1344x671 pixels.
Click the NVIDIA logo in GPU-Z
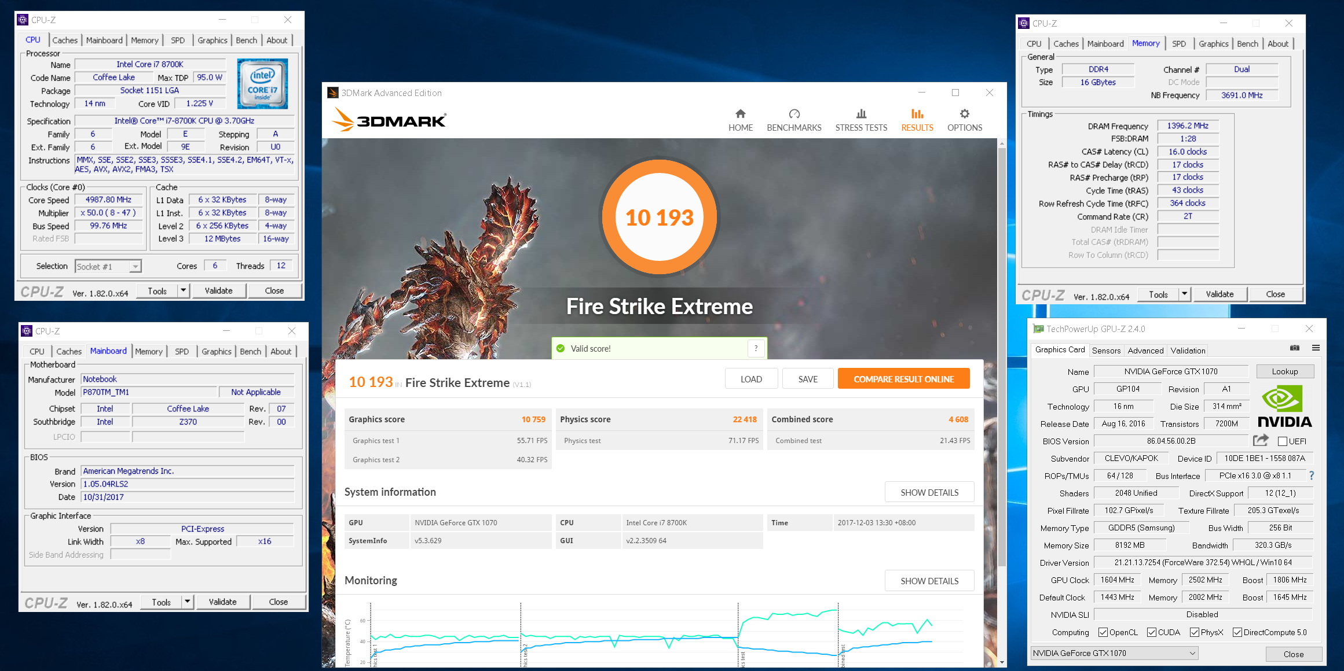[1284, 406]
